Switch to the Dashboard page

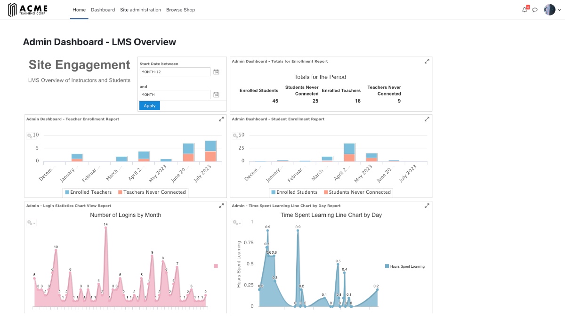(x=103, y=9)
